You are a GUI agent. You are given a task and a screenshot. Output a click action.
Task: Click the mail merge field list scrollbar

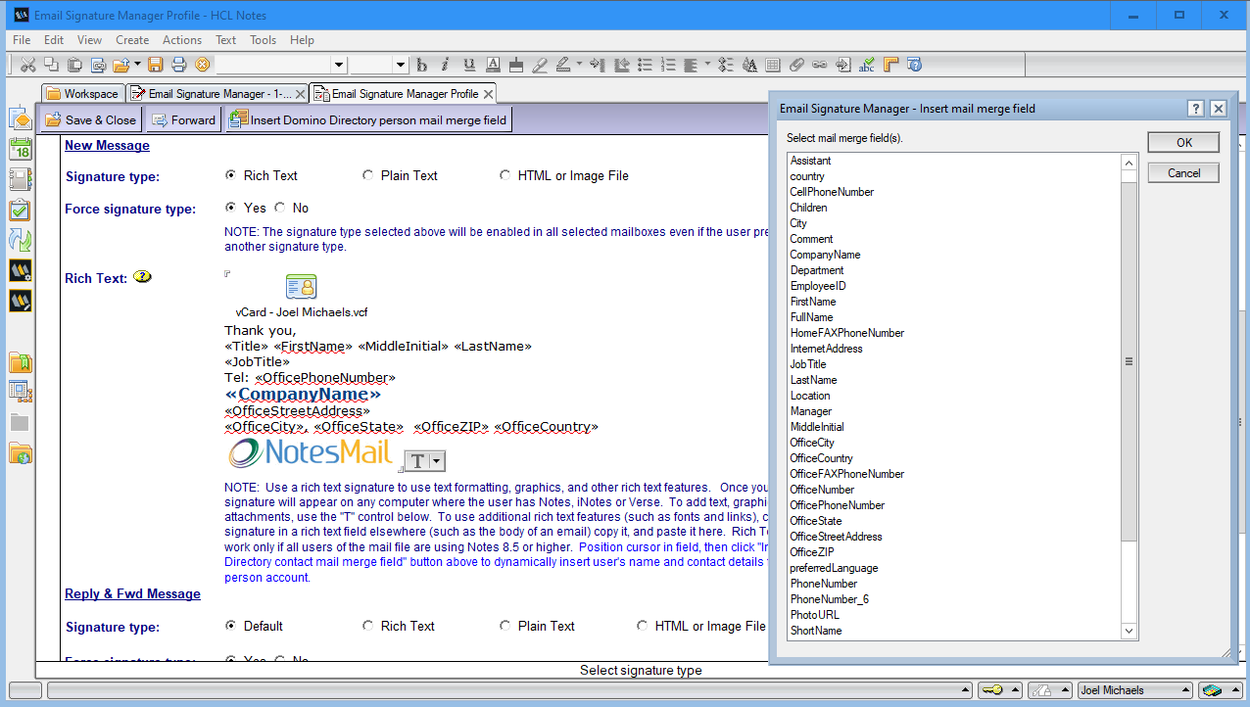tap(1129, 360)
